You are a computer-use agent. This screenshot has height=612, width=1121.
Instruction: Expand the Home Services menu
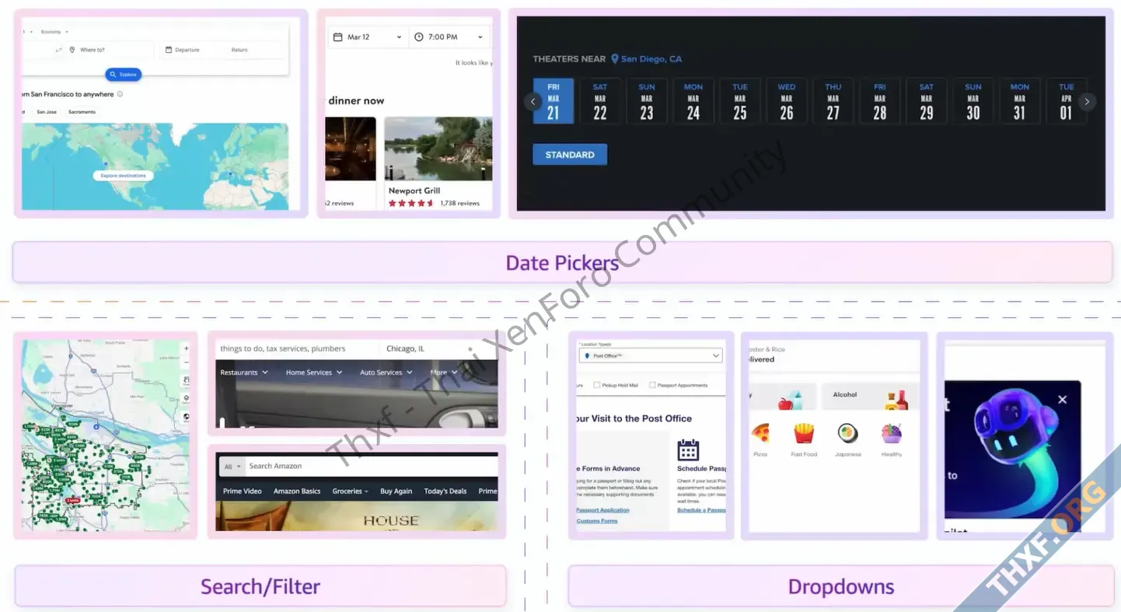point(314,372)
